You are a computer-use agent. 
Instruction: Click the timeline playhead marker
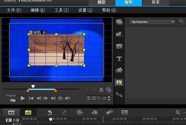pos(50,119)
